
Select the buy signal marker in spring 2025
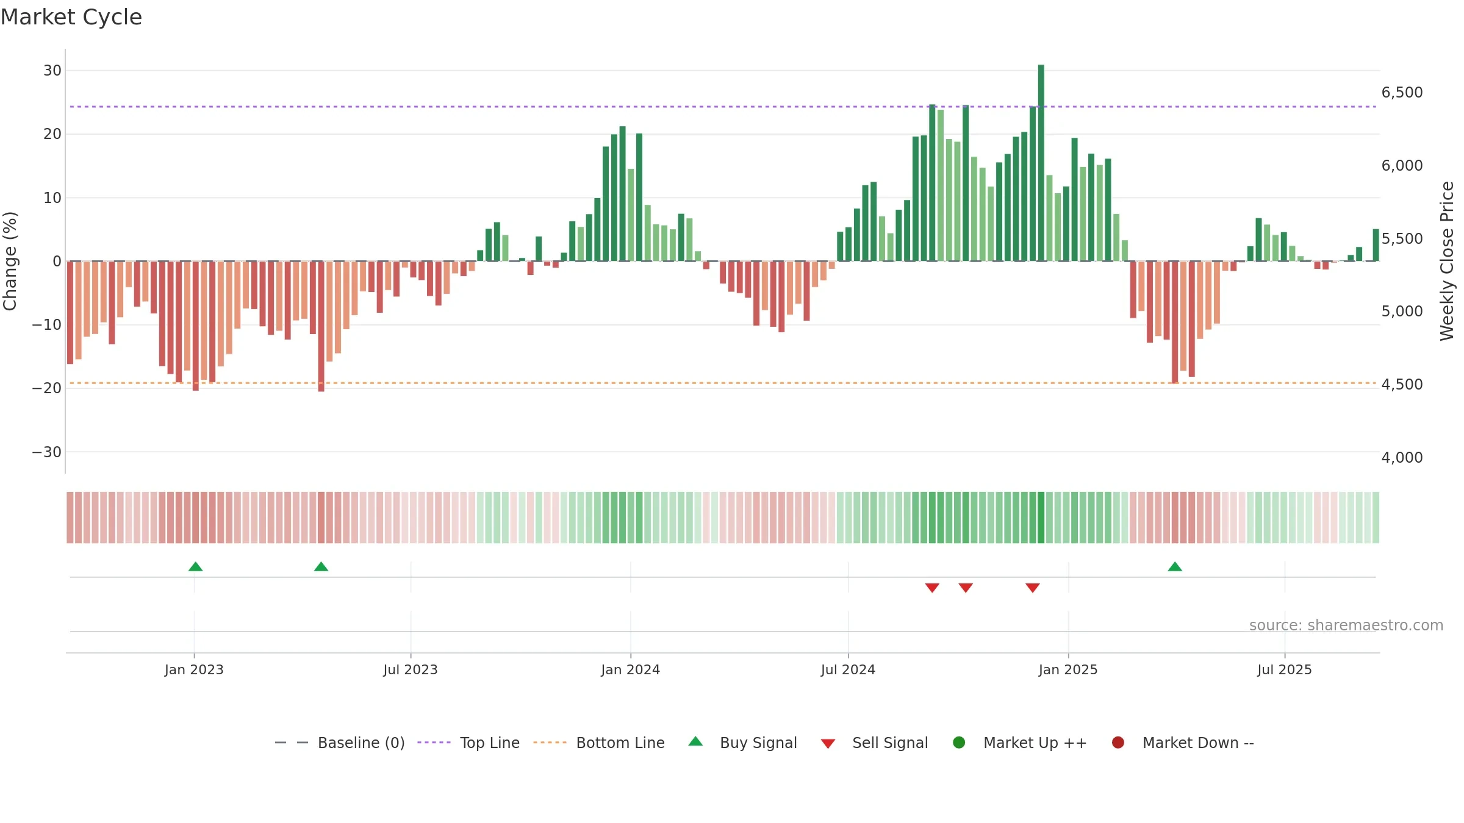pos(1175,567)
